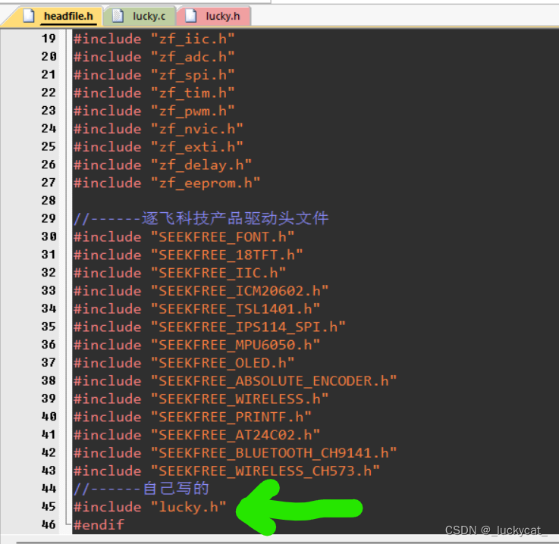Viewport: 559px width, 544px height.
Task: Click the line with "zf_adc.h"
Action: click(x=154, y=57)
